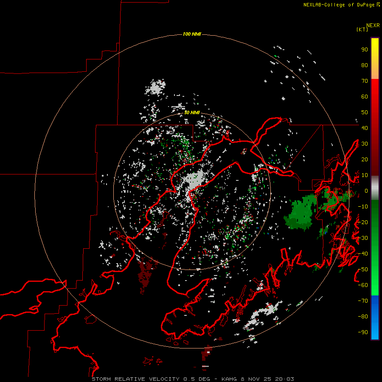The image size is (382, 382).
Task: Click the 60 value on the velocity scale
Action: point(365,96)
